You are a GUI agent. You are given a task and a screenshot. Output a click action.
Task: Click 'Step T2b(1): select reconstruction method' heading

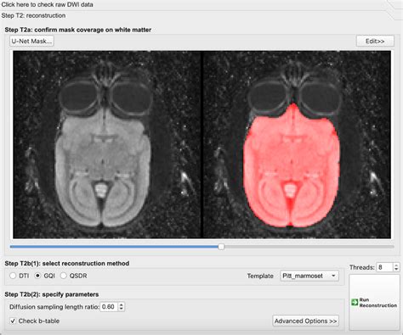(x=67, y=263)
